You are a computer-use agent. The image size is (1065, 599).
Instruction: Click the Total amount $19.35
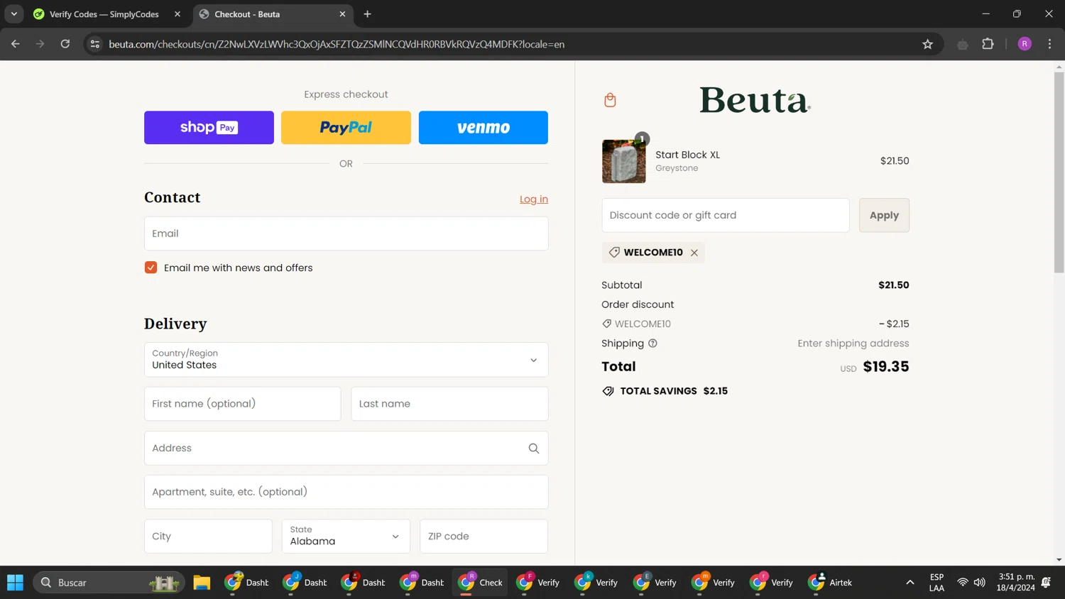tap(885, 367)
